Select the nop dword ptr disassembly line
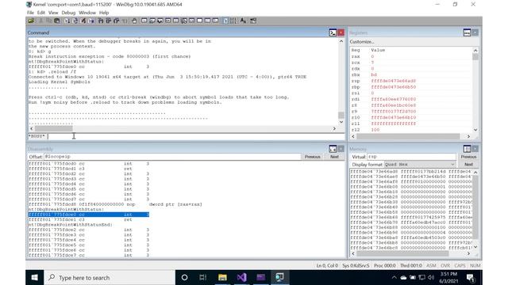508x285 pixels. click(115, 204)
